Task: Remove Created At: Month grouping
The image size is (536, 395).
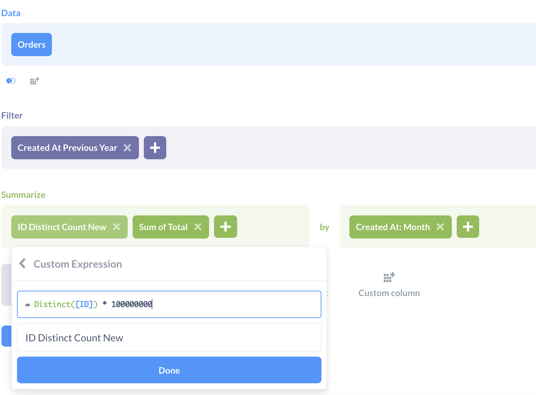Action: click(440, 227)
